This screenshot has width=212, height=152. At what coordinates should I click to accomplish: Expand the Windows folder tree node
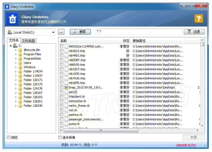(x=16, y=67)
